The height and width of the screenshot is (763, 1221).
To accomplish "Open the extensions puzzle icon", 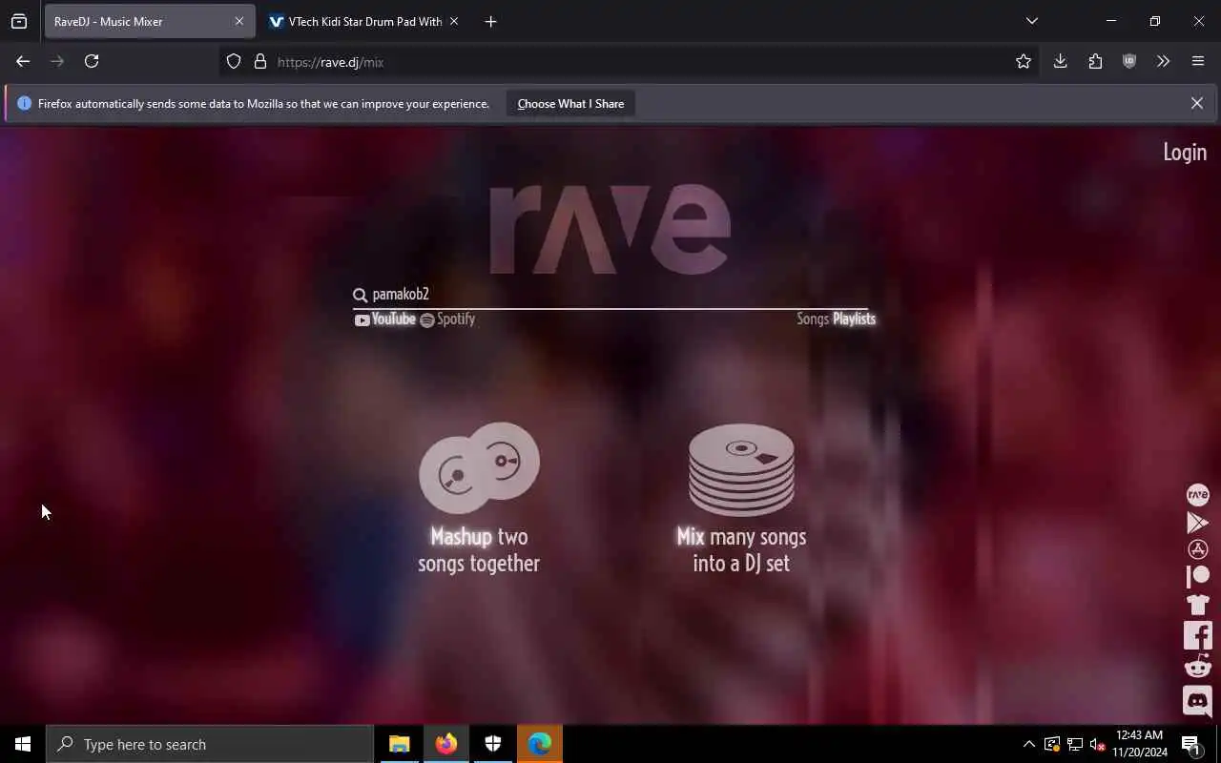I will coord(1095,61).
